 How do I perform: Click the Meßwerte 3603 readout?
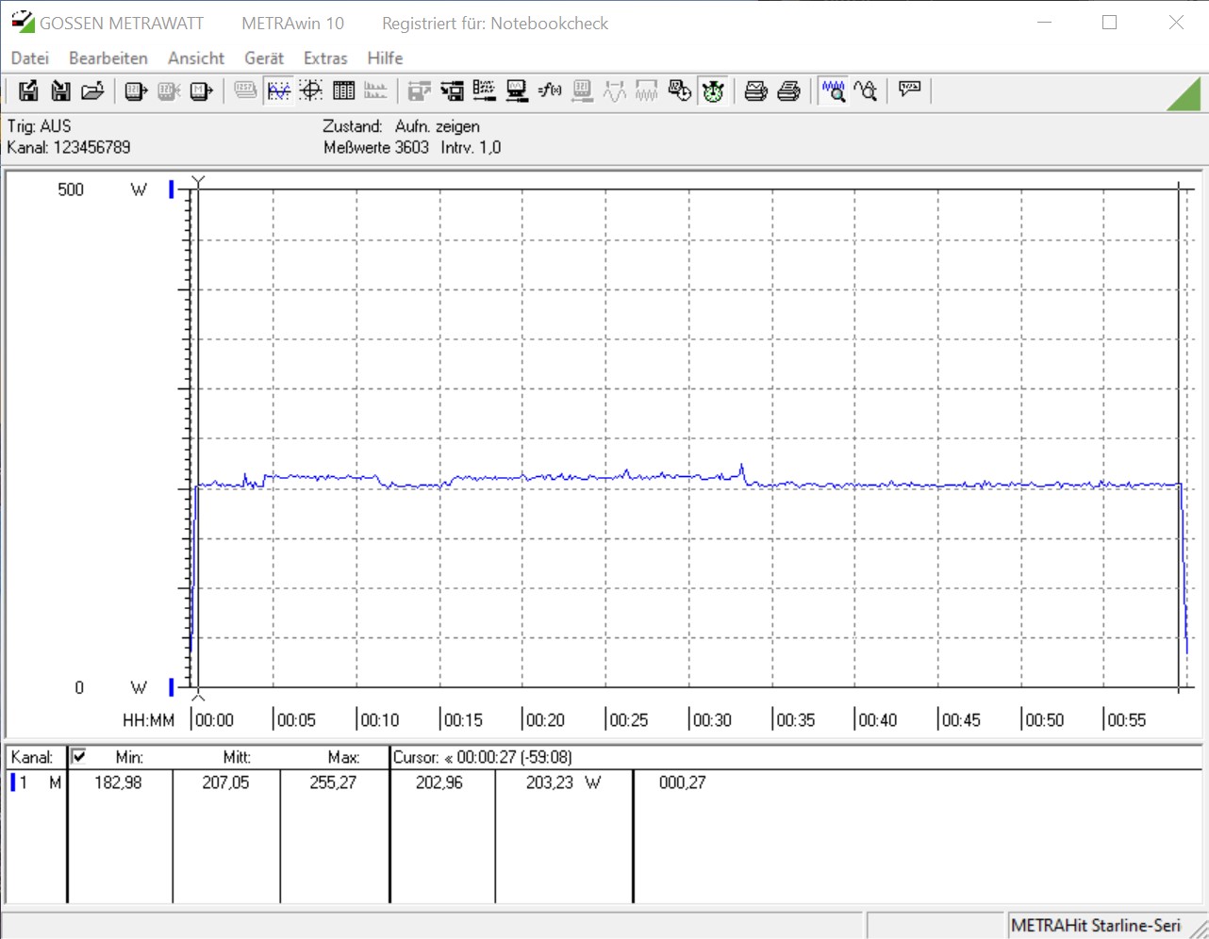pyautogui.click(x=376, y=147)
